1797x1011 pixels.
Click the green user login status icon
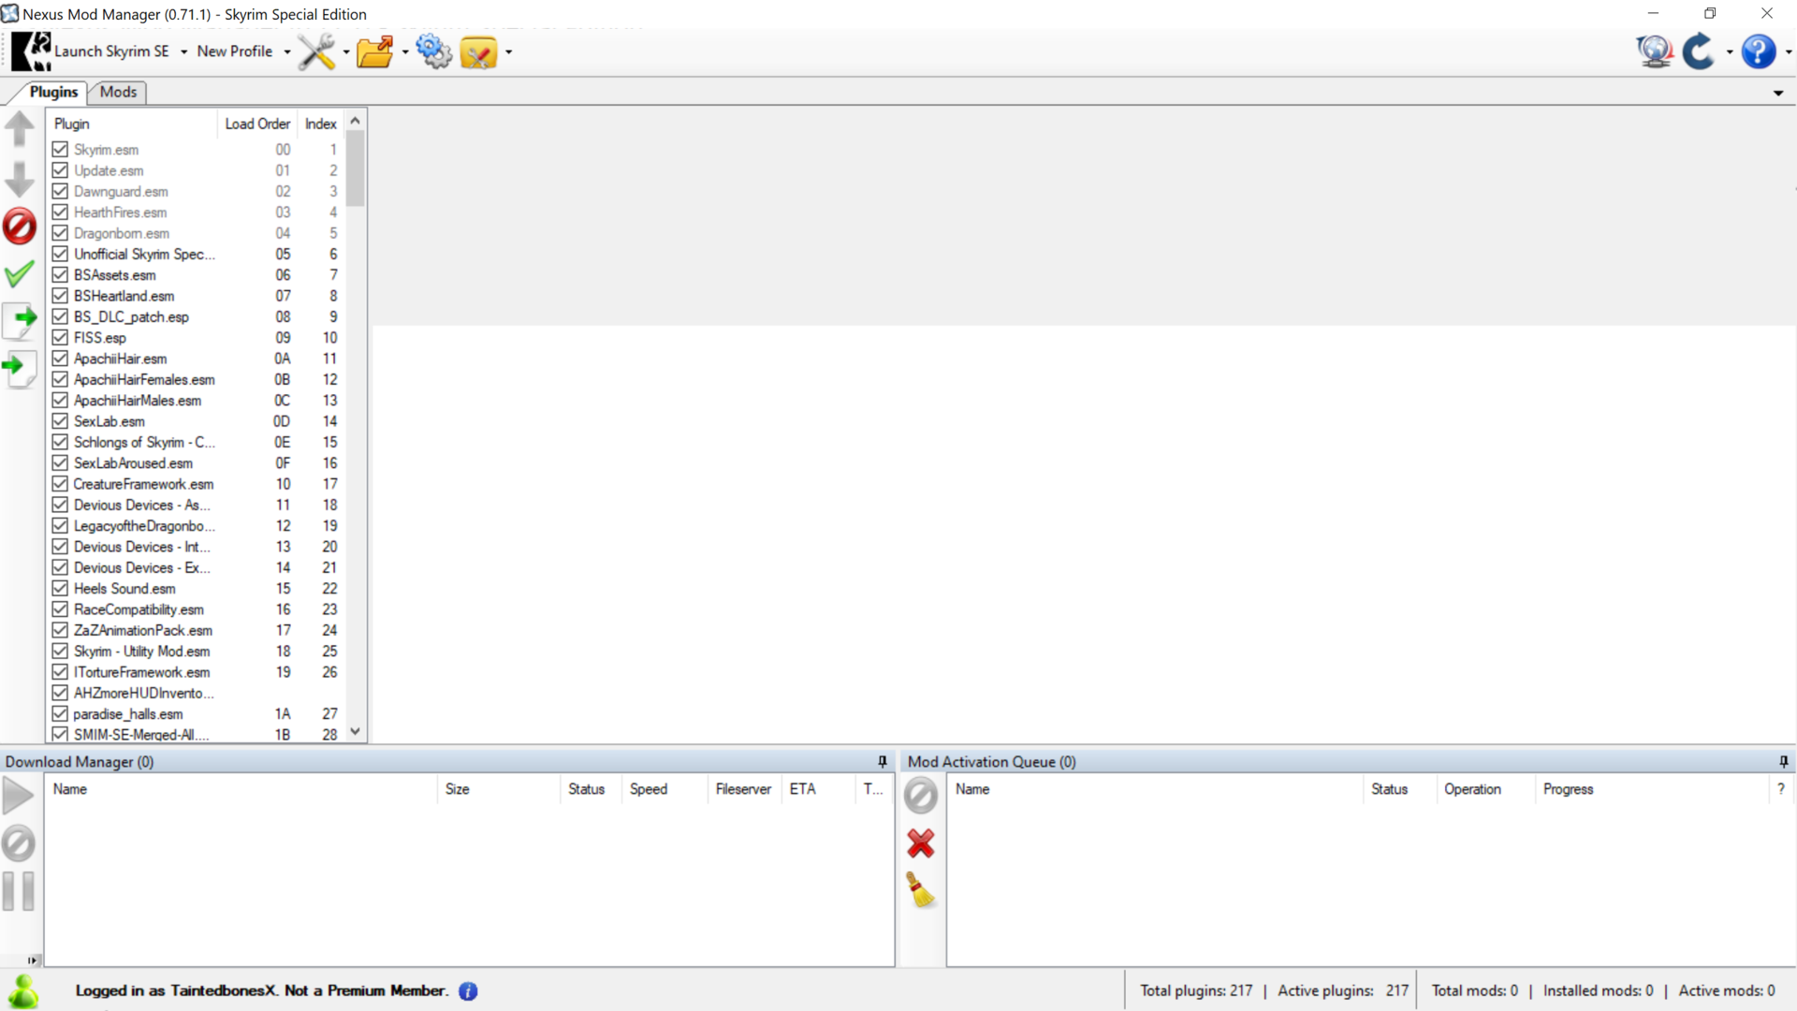point(23,990)
